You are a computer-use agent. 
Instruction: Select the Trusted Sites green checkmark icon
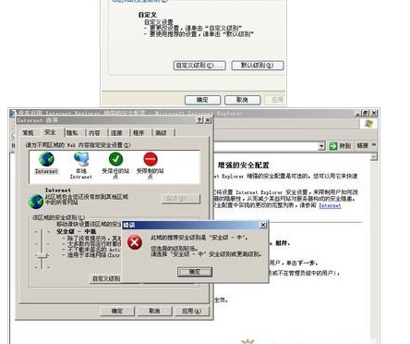pos(115,159)
